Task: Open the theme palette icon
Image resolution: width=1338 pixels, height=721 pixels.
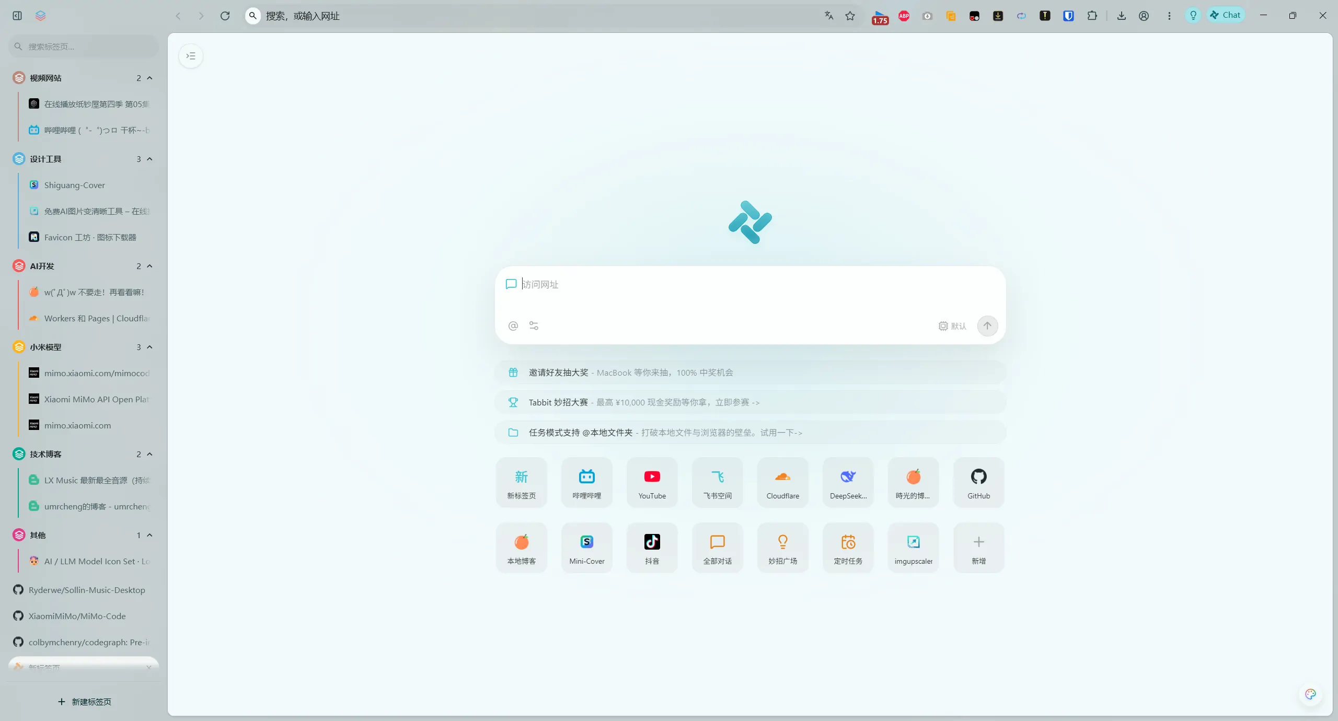Action: [x=1310, y=694]
